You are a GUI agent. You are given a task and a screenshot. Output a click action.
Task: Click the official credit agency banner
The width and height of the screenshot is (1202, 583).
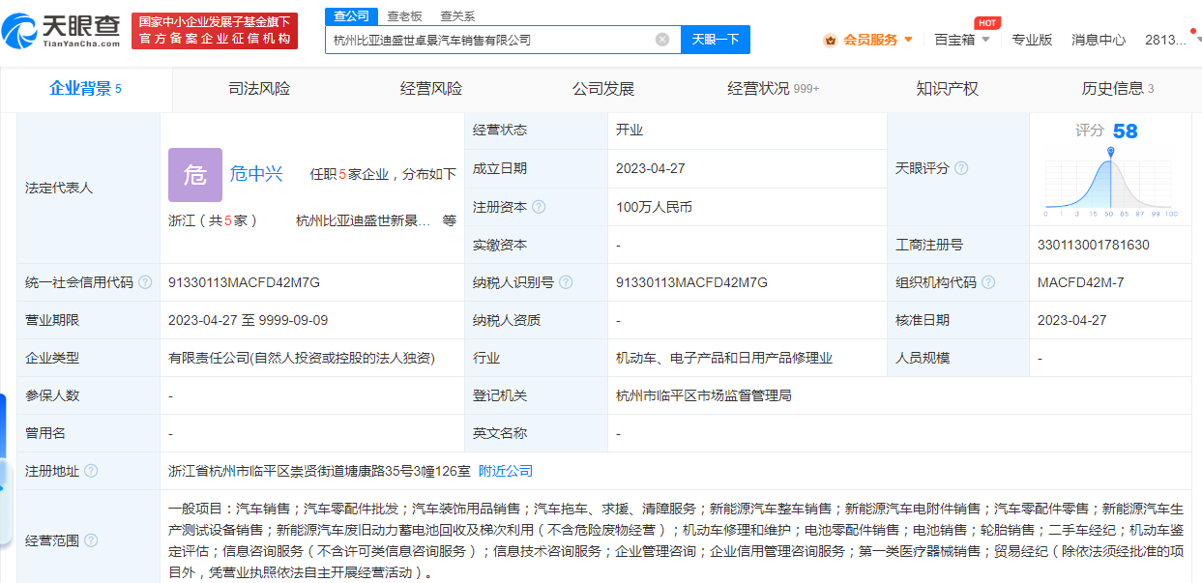pos(214,31)
